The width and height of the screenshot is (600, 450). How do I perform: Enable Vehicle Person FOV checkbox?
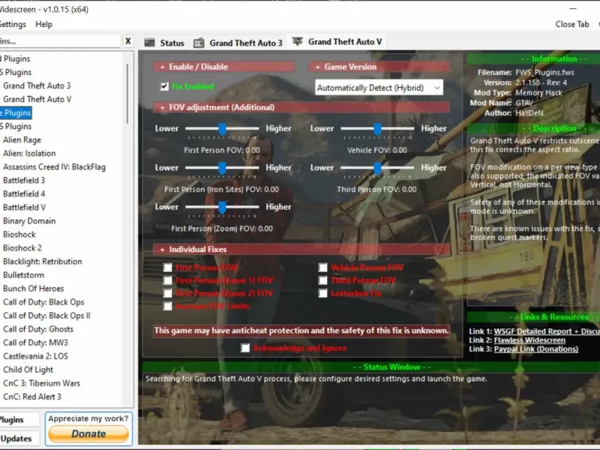point(323,268)
